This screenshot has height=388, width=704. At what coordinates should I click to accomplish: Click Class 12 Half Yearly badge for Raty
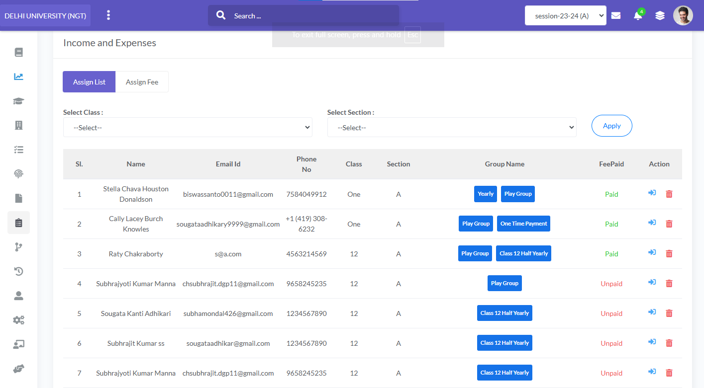[x=523, y=253]
